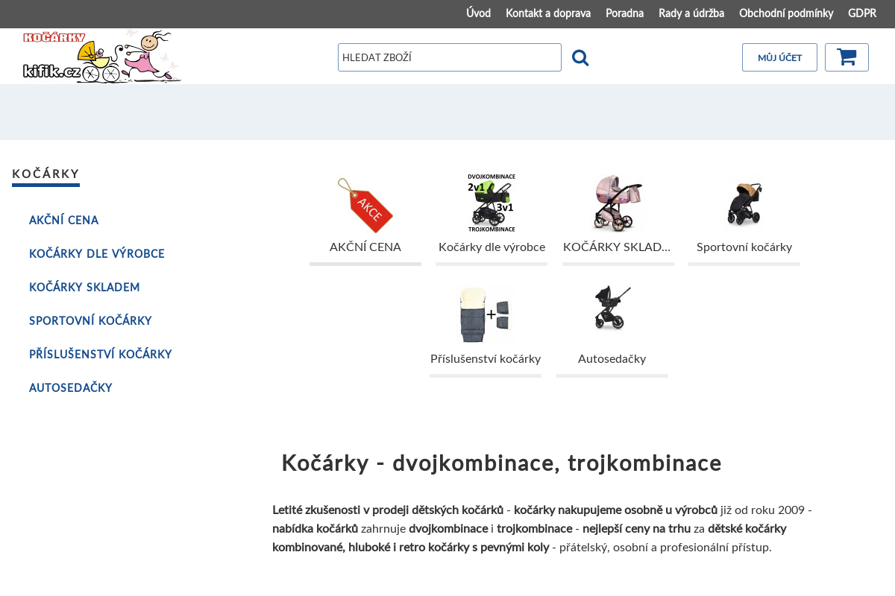Select Úvod in the top menu

[478, 13]
